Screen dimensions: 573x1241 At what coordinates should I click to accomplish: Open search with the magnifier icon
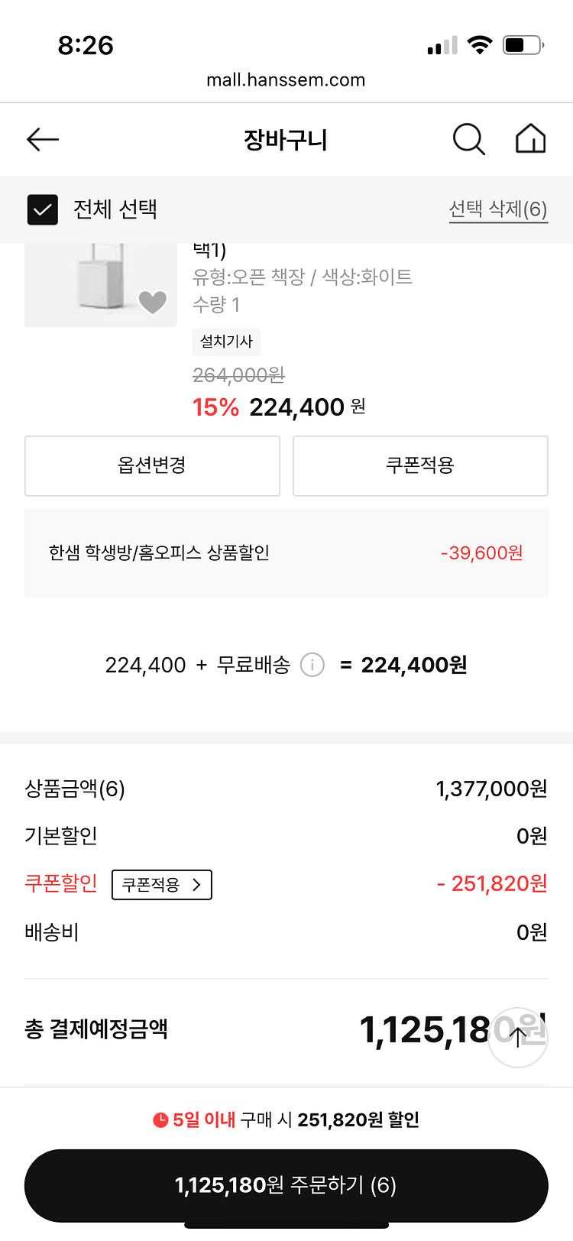pyautogui.click(x=468, y=139)
